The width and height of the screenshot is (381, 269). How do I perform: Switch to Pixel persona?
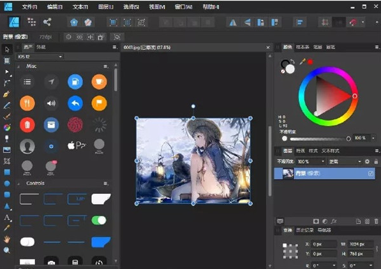(32, 22)
